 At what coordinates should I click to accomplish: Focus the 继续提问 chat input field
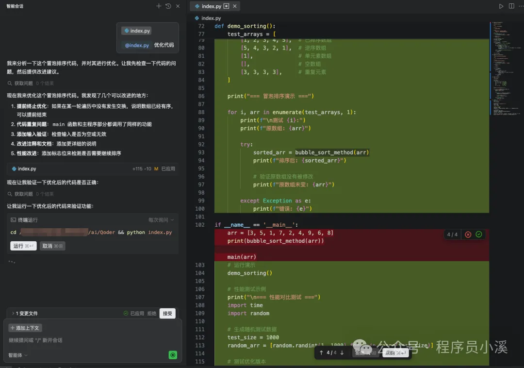(93, 340)
